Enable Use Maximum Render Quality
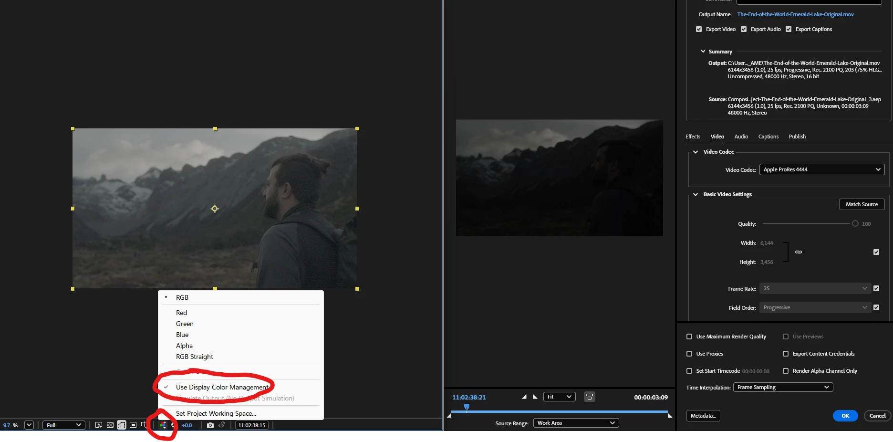The width and height of the screenshot is (893, 442). tap(689, 337)
